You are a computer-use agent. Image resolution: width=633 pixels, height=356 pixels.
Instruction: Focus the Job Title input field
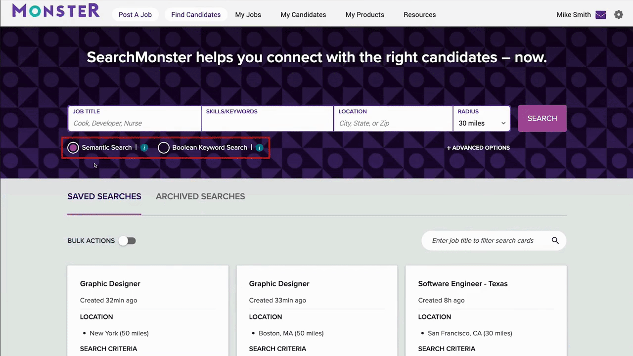tap(135, 119)
